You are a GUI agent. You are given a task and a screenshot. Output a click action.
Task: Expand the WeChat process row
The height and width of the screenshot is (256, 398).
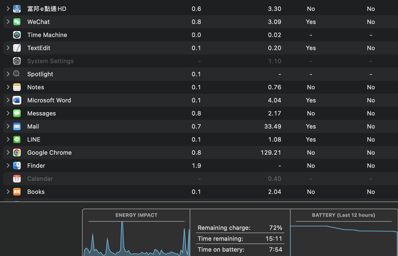pos(8,22)
